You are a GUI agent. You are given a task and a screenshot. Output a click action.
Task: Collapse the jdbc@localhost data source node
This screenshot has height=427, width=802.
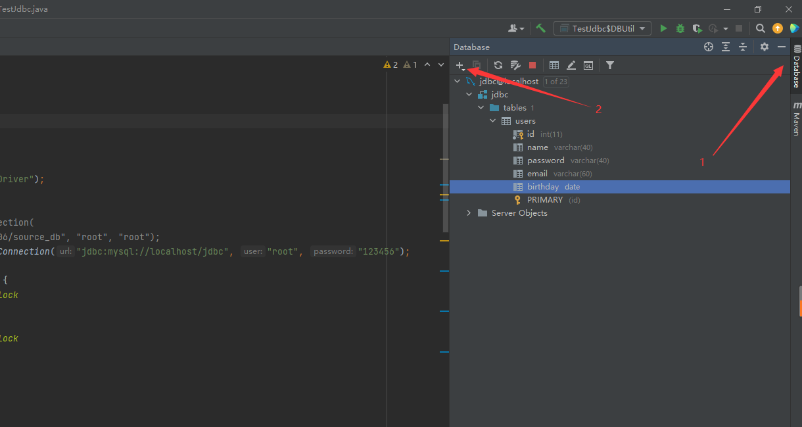(x=458, y=82)
